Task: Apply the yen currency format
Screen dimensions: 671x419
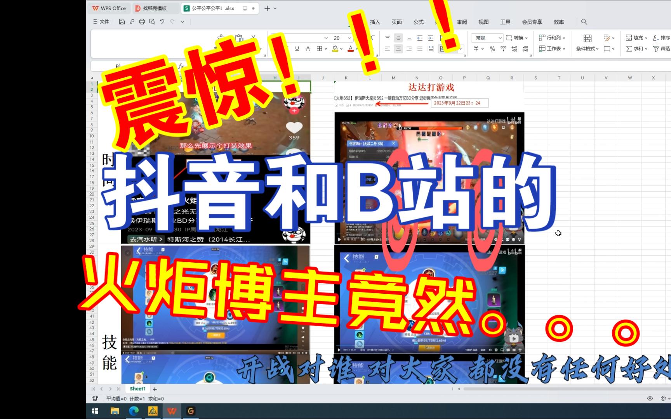Action: point(476,49)
